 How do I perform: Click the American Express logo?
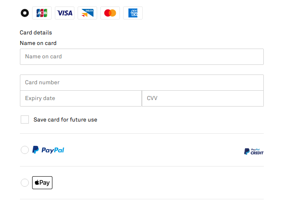tap(133, 13)
